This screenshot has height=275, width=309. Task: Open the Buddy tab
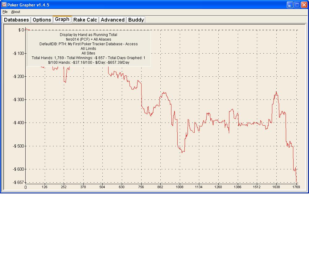[136, 20]
